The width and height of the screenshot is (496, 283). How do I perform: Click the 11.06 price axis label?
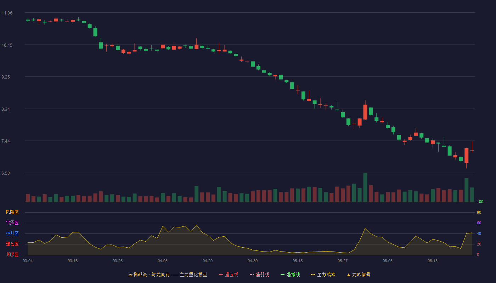(x=7, y=13)
